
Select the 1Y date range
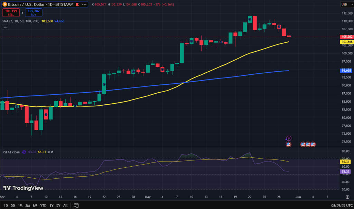(x=52, y=206)
